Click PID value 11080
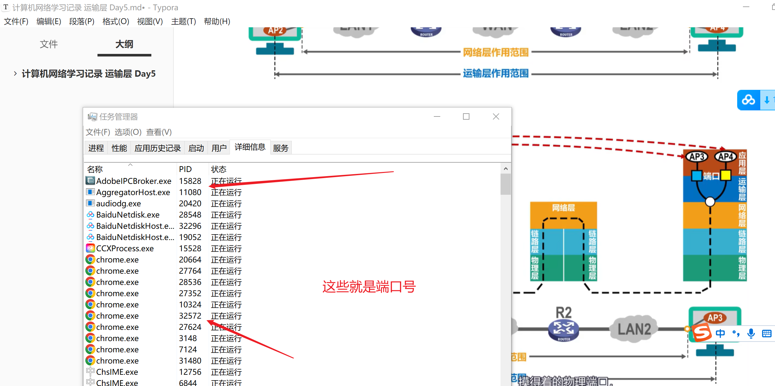This screenshot has width=775, height=386. [190, 192]
